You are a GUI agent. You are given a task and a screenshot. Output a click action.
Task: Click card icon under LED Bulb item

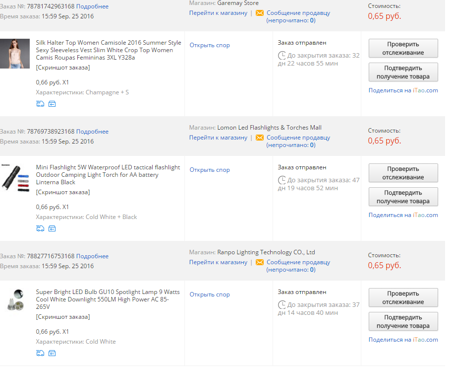pos(52,353)
